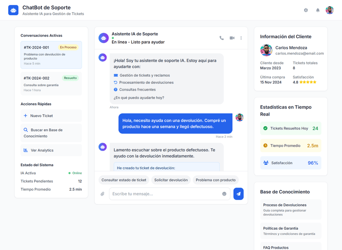Click the 'Resuelto' status badge
The image size is (342, 250).
[70, 78]
